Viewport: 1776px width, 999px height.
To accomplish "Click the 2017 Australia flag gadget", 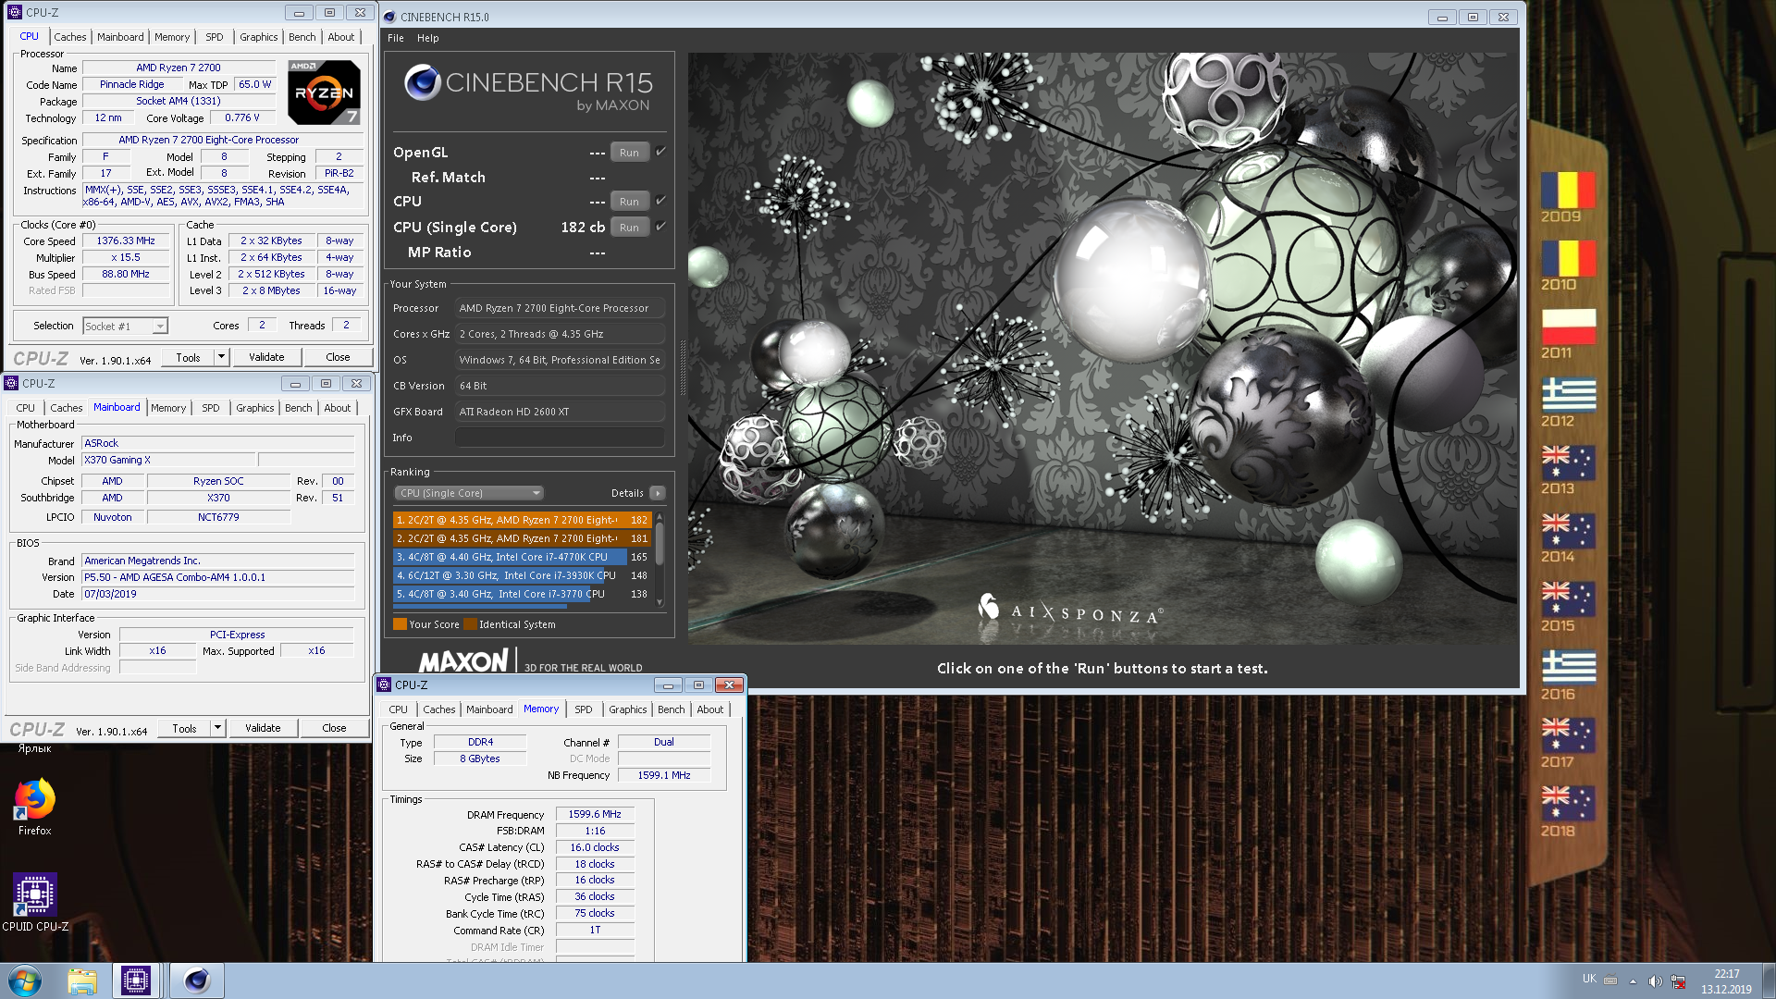I will point(1568,736).
